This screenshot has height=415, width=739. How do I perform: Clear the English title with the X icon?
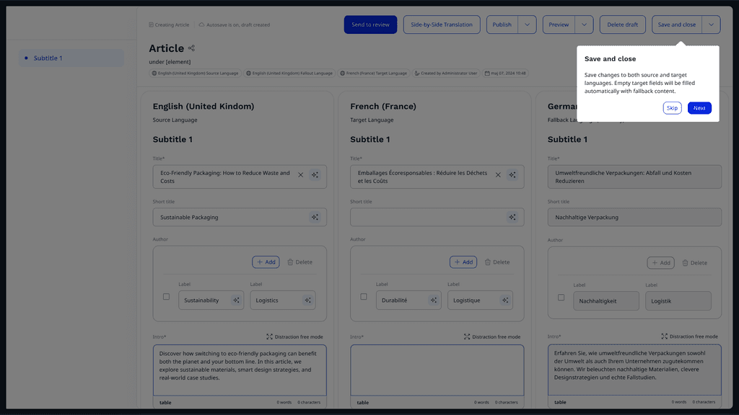301,175
